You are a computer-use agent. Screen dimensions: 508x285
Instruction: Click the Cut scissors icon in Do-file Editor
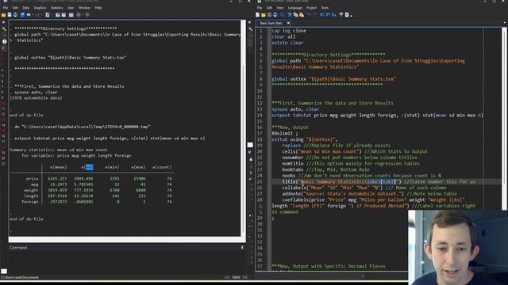click(x=290, y=15)
